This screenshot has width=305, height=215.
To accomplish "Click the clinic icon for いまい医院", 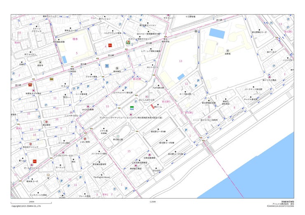I will point(85,139).
